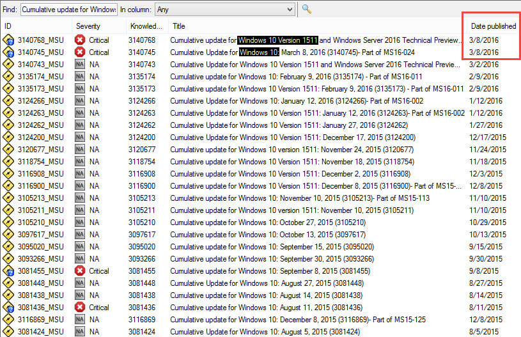The width and height of the screenshot is (521, 337).
Task: Click the Date published column header
Action: pos(493,26)
